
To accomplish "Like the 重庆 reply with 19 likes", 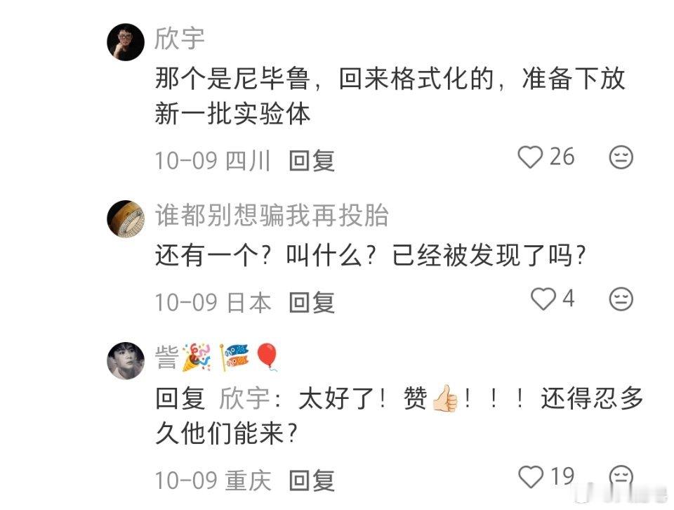I will (x=531, y=477).
